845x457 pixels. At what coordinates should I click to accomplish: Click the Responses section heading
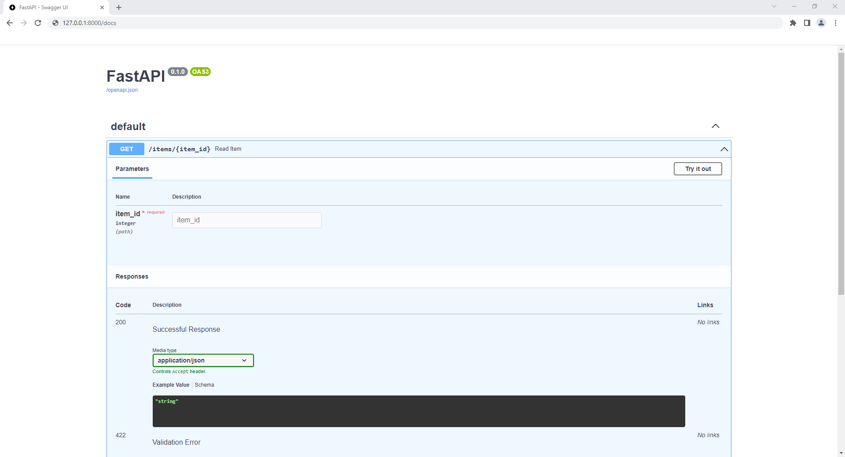tap(132, 276)
